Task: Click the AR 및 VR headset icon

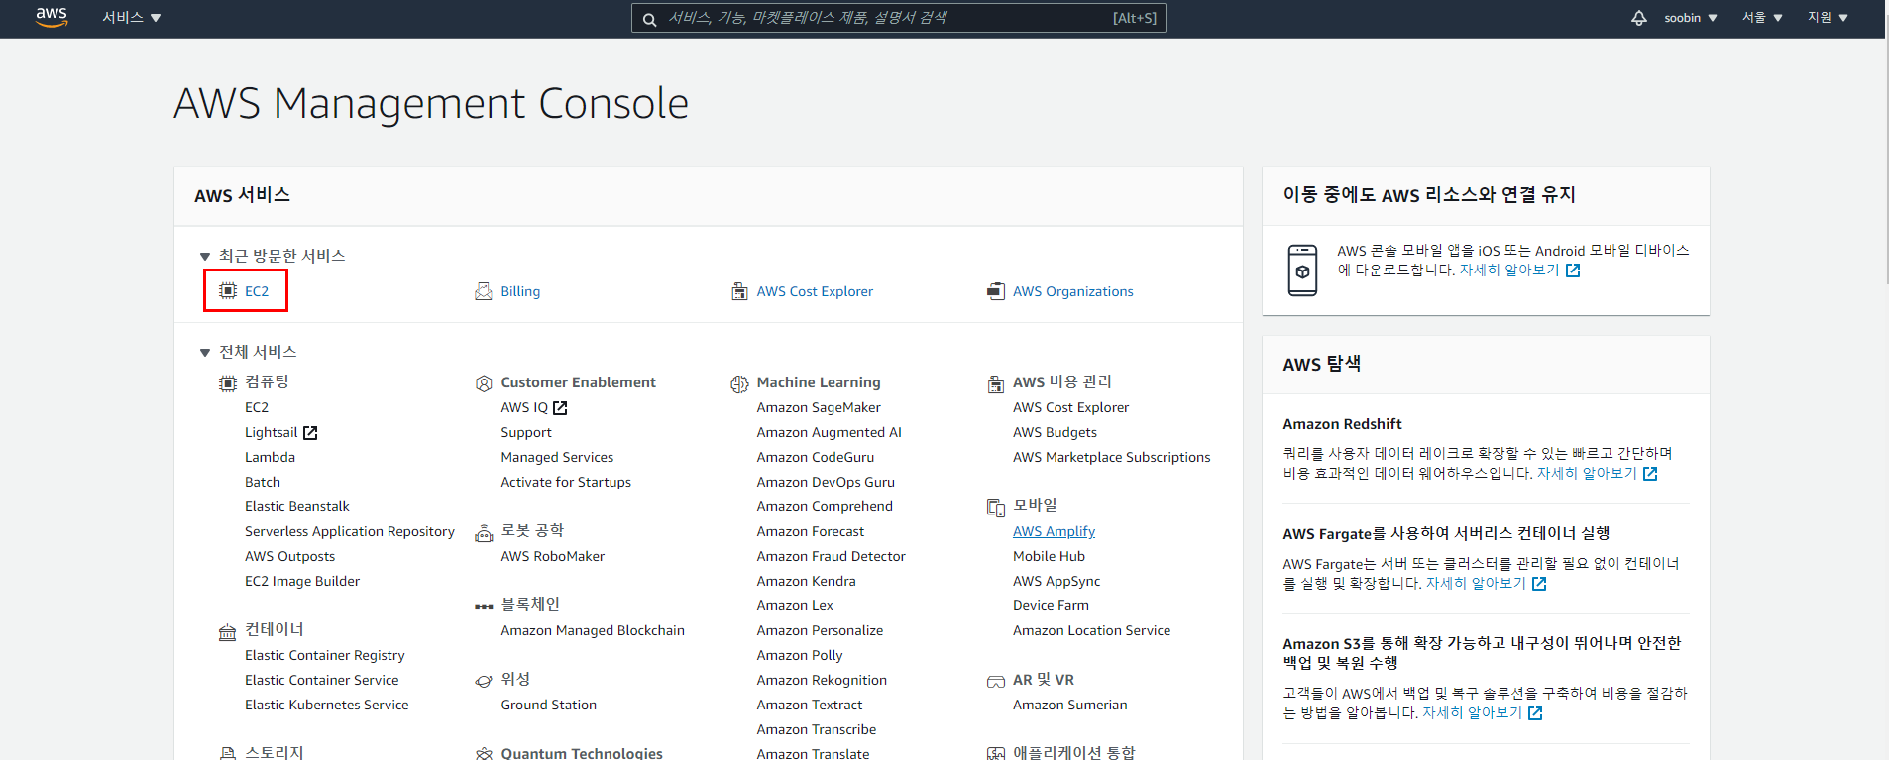Action: coord(996,681)
